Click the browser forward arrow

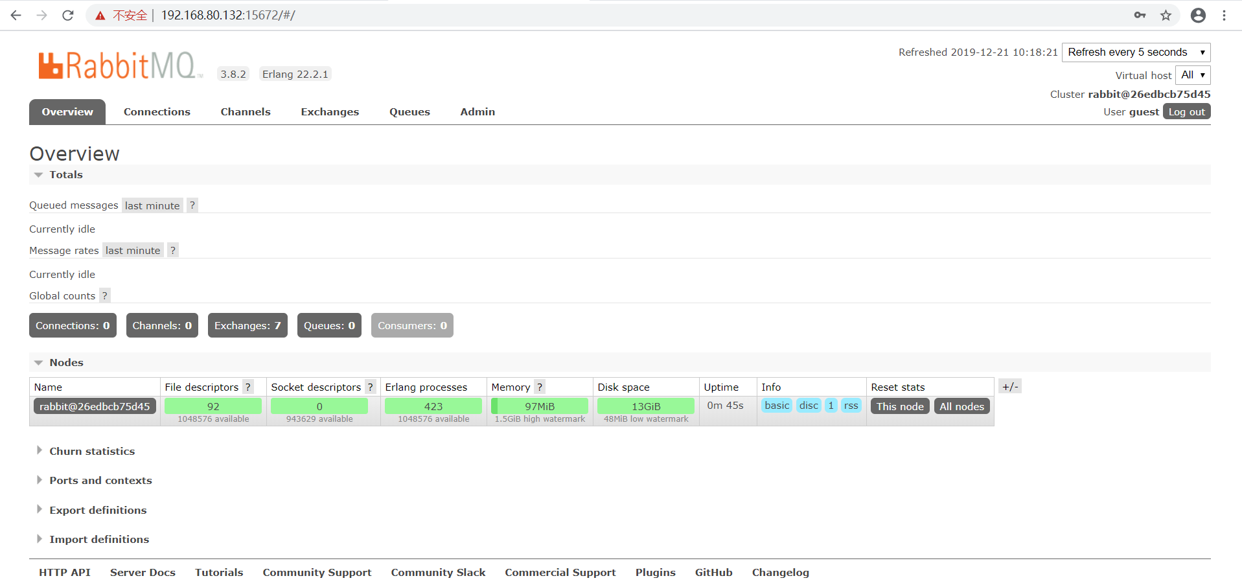coord(42,16)
